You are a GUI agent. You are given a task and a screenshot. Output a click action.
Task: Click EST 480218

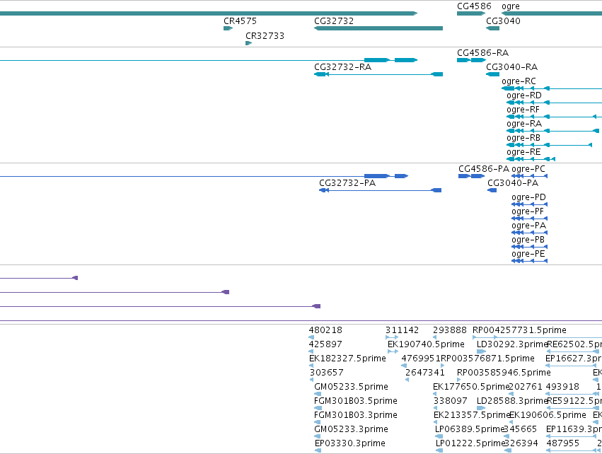pos(325,330)
